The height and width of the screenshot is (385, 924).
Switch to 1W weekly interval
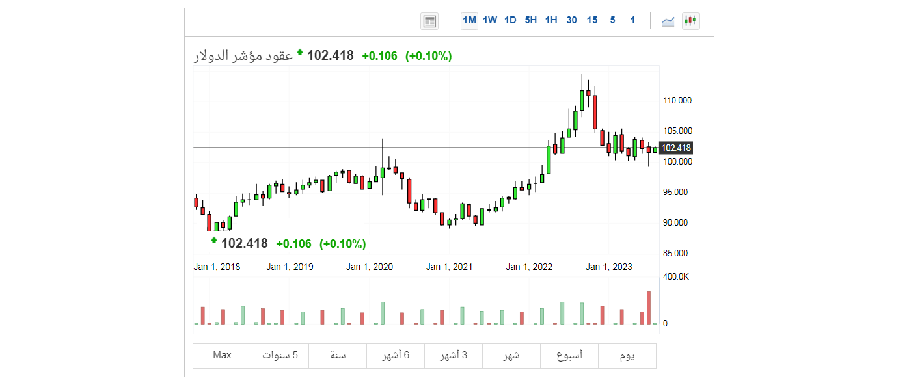[x=490, y=20]
